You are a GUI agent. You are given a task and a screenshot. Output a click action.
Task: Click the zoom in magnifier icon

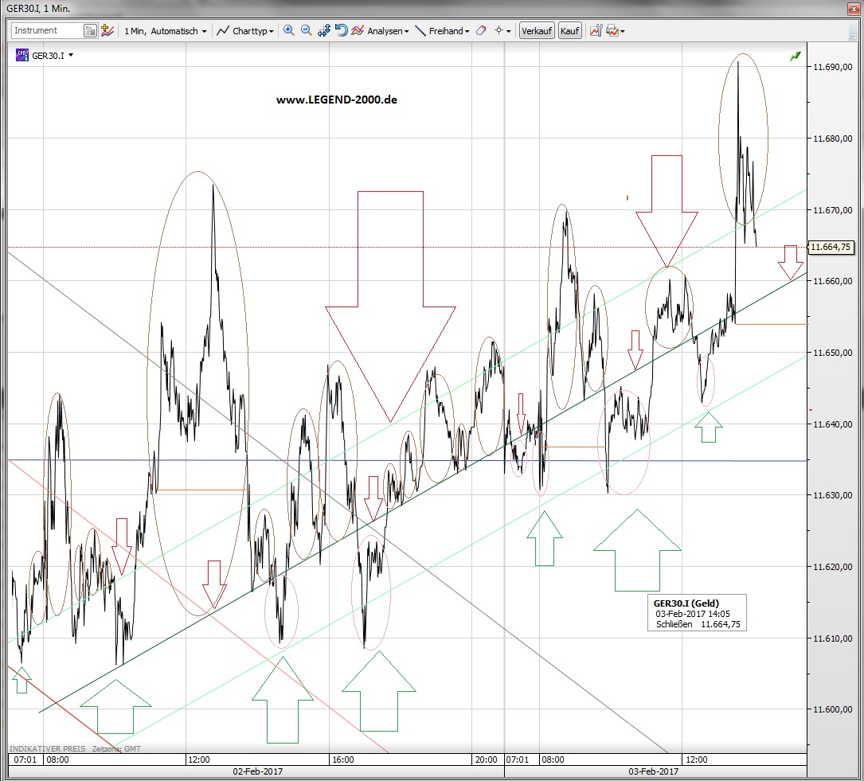pyautogui.click(x=288, y=31)
